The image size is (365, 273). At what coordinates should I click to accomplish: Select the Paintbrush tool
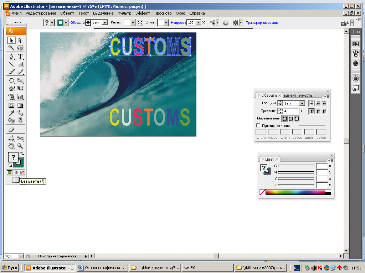(x=11, y=72)
